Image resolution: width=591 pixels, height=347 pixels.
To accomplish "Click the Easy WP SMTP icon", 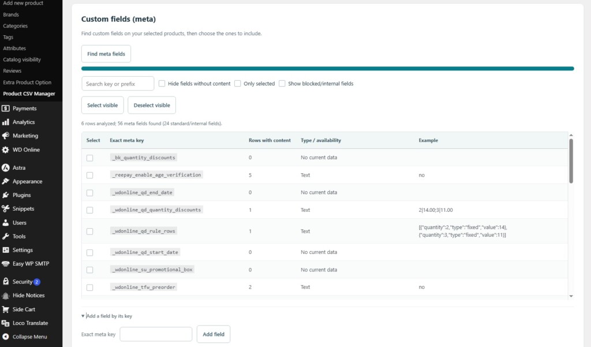I will click(x=6, y=264).
